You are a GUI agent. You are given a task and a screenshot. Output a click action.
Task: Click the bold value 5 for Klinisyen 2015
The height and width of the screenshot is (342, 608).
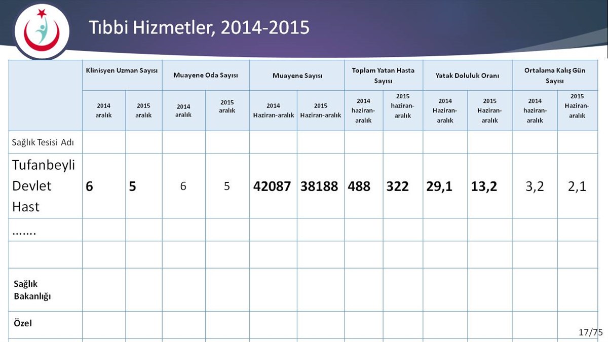click(132, 186)
